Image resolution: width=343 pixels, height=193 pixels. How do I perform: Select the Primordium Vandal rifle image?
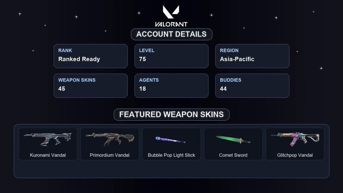[x=110, y=139]
